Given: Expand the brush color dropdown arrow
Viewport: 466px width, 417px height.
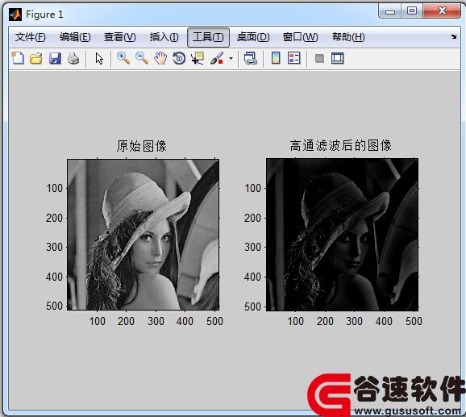Looking at the screenshot, I should coord(231,58).
